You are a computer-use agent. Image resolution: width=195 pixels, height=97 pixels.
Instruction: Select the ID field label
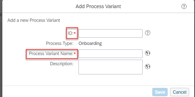click(x=71, y=33)
